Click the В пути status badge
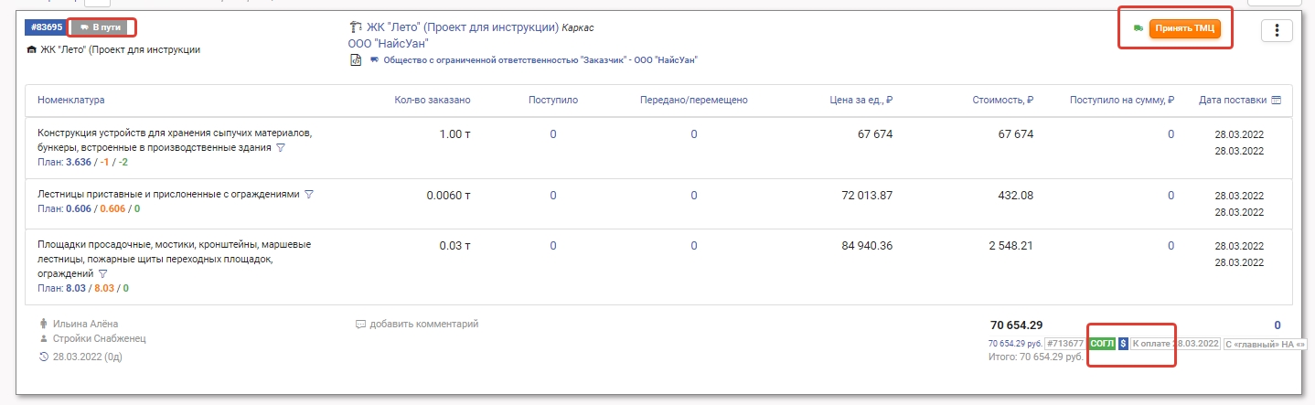The image size is (1315, 405). coord(101,27)
